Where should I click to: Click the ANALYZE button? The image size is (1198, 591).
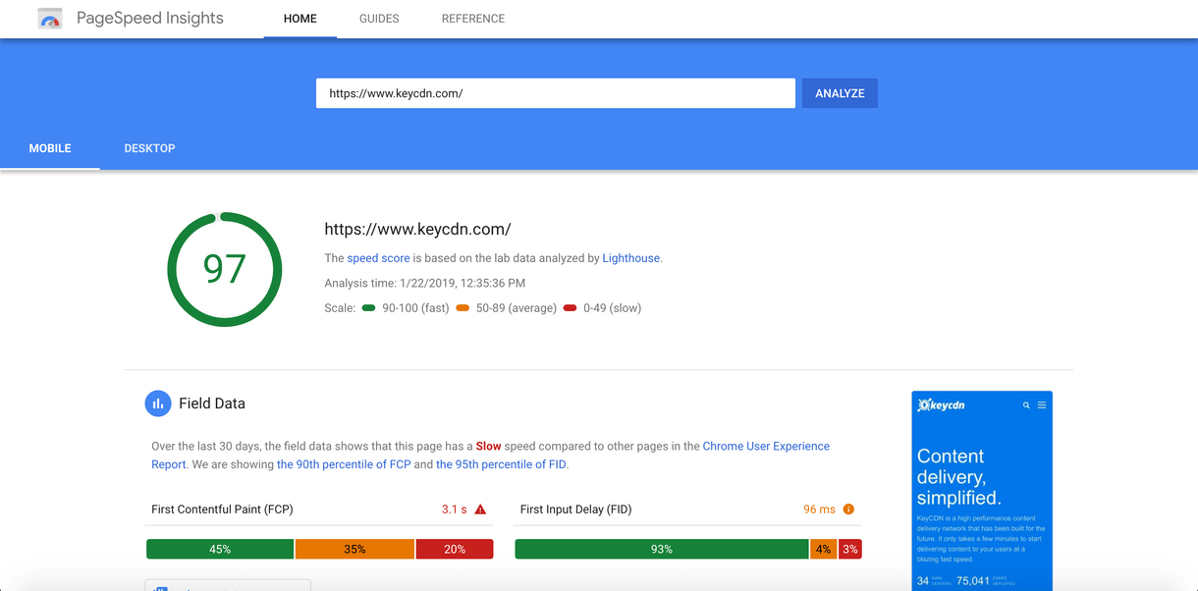click(x=840, y=93)
